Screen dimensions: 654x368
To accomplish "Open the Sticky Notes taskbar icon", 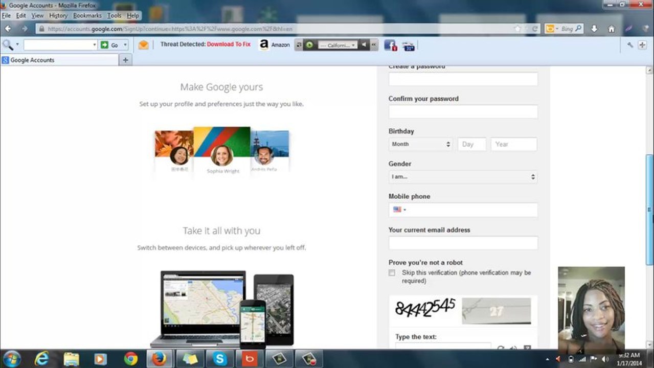I will (190, 359).
